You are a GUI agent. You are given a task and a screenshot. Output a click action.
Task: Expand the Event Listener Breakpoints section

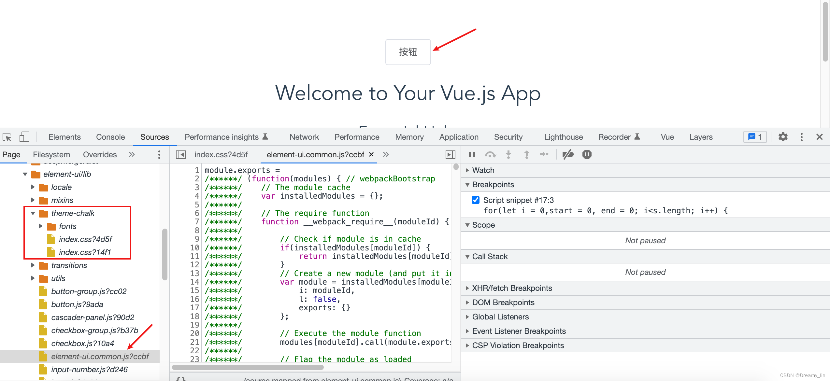(519, 331)
